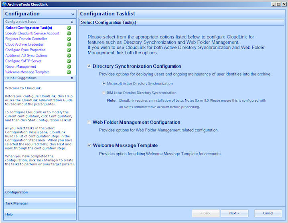Image resolution: width=288 pixels, height=223 pixels.
Task: Close the CloudLink window
Action: click(x=284, y=4)
